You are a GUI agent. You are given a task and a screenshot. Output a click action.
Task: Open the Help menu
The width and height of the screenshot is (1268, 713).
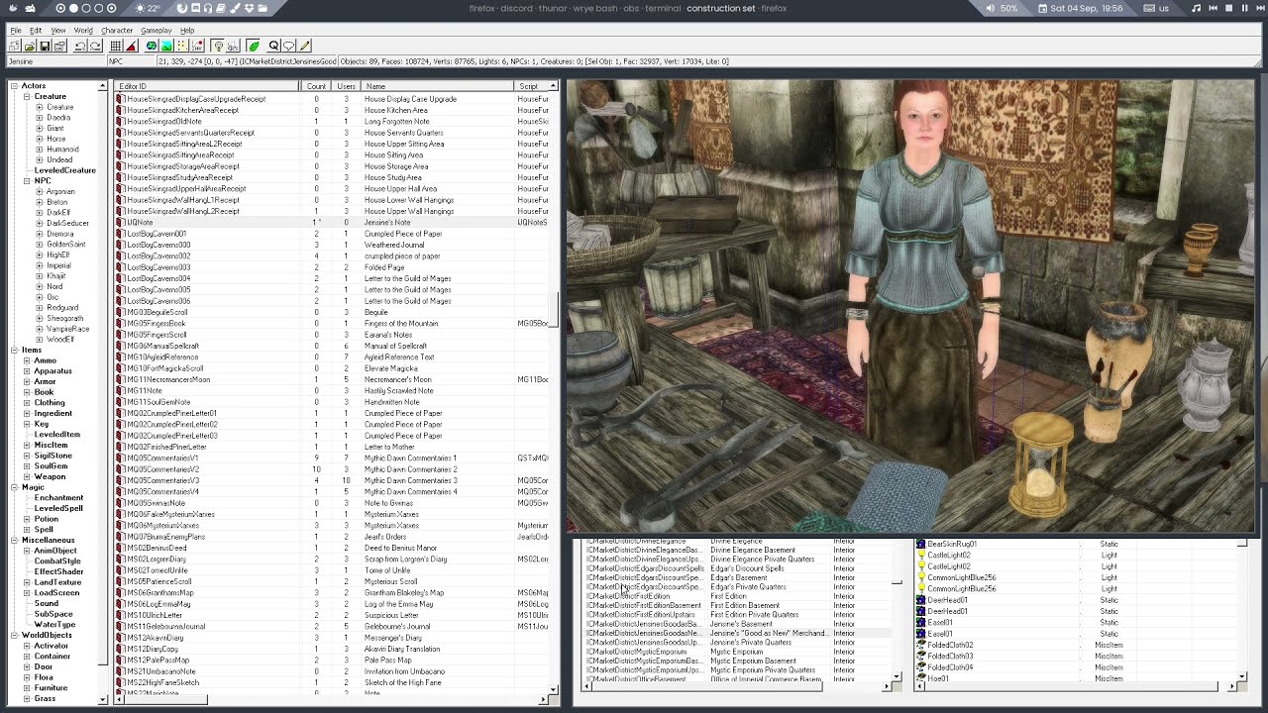(x=187, y=31)
